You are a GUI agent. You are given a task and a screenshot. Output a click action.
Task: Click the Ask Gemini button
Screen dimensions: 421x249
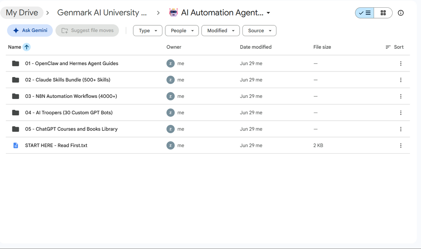pos(30,31)
